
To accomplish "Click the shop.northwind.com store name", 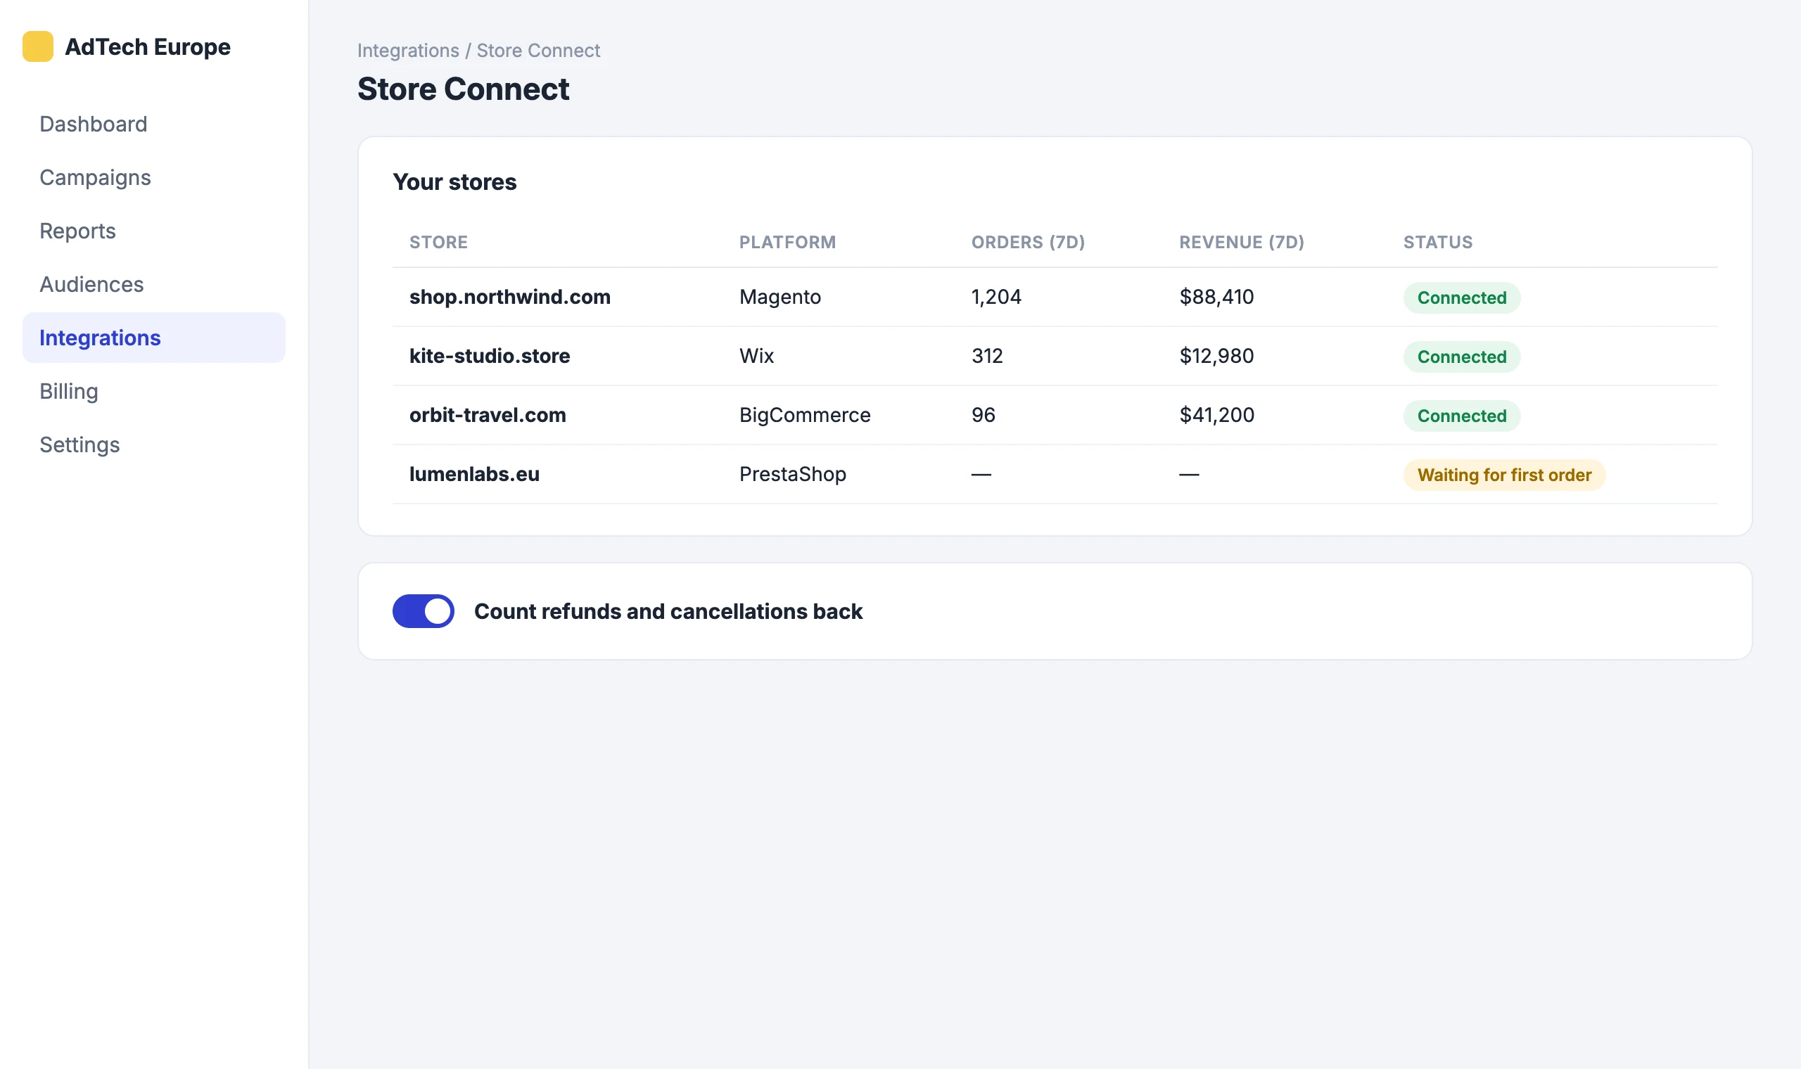I will tap(509, 297).
